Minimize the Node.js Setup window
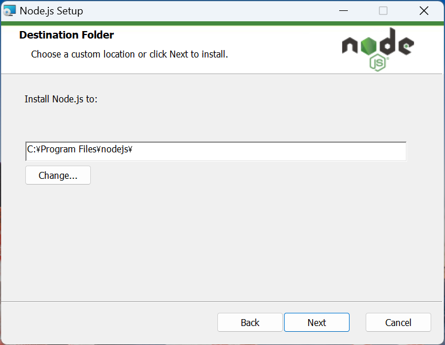 [x=343, y=11]
